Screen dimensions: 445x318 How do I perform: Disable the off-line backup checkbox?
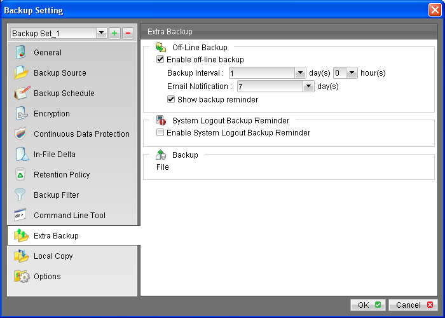coord(160,60)
